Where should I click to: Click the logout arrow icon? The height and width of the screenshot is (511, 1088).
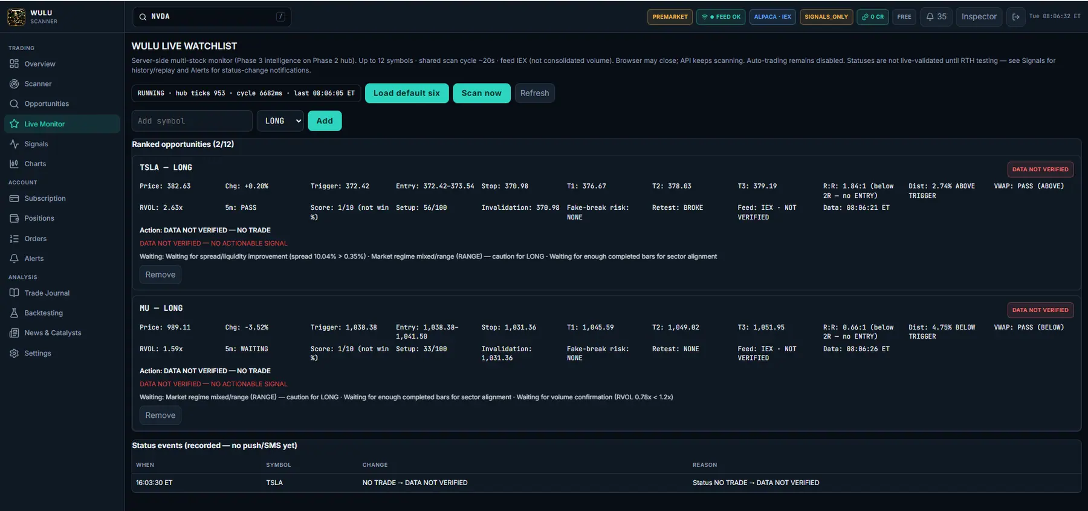1016,17
